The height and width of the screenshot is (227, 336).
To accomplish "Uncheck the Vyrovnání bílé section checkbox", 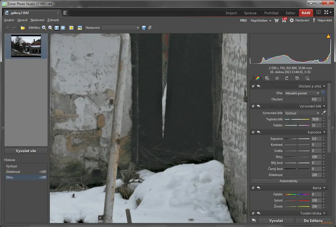I will [253, 106].
